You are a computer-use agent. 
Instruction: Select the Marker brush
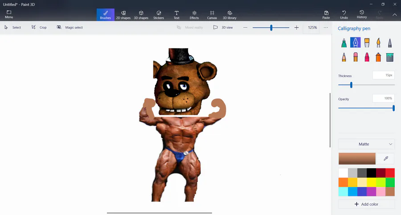[344, 43]
